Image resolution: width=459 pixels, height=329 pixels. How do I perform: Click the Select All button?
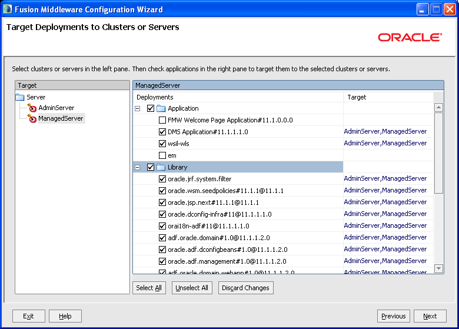(149, 288)
